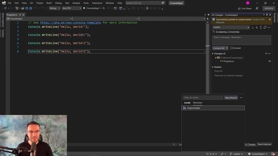The image size is (278, 156).
Task: Open the ConsoleApp1 repository selector in status bar
Action: point(258,154)
